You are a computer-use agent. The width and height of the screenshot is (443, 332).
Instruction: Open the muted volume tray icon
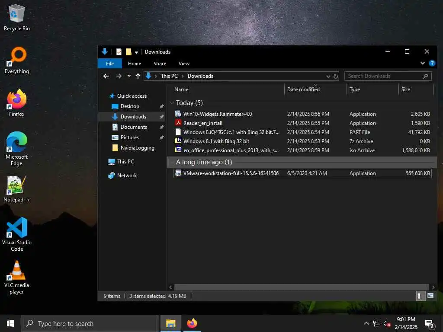click(387, 323)
